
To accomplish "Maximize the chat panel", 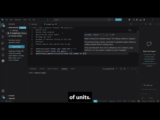I will [x=158, y=24].
